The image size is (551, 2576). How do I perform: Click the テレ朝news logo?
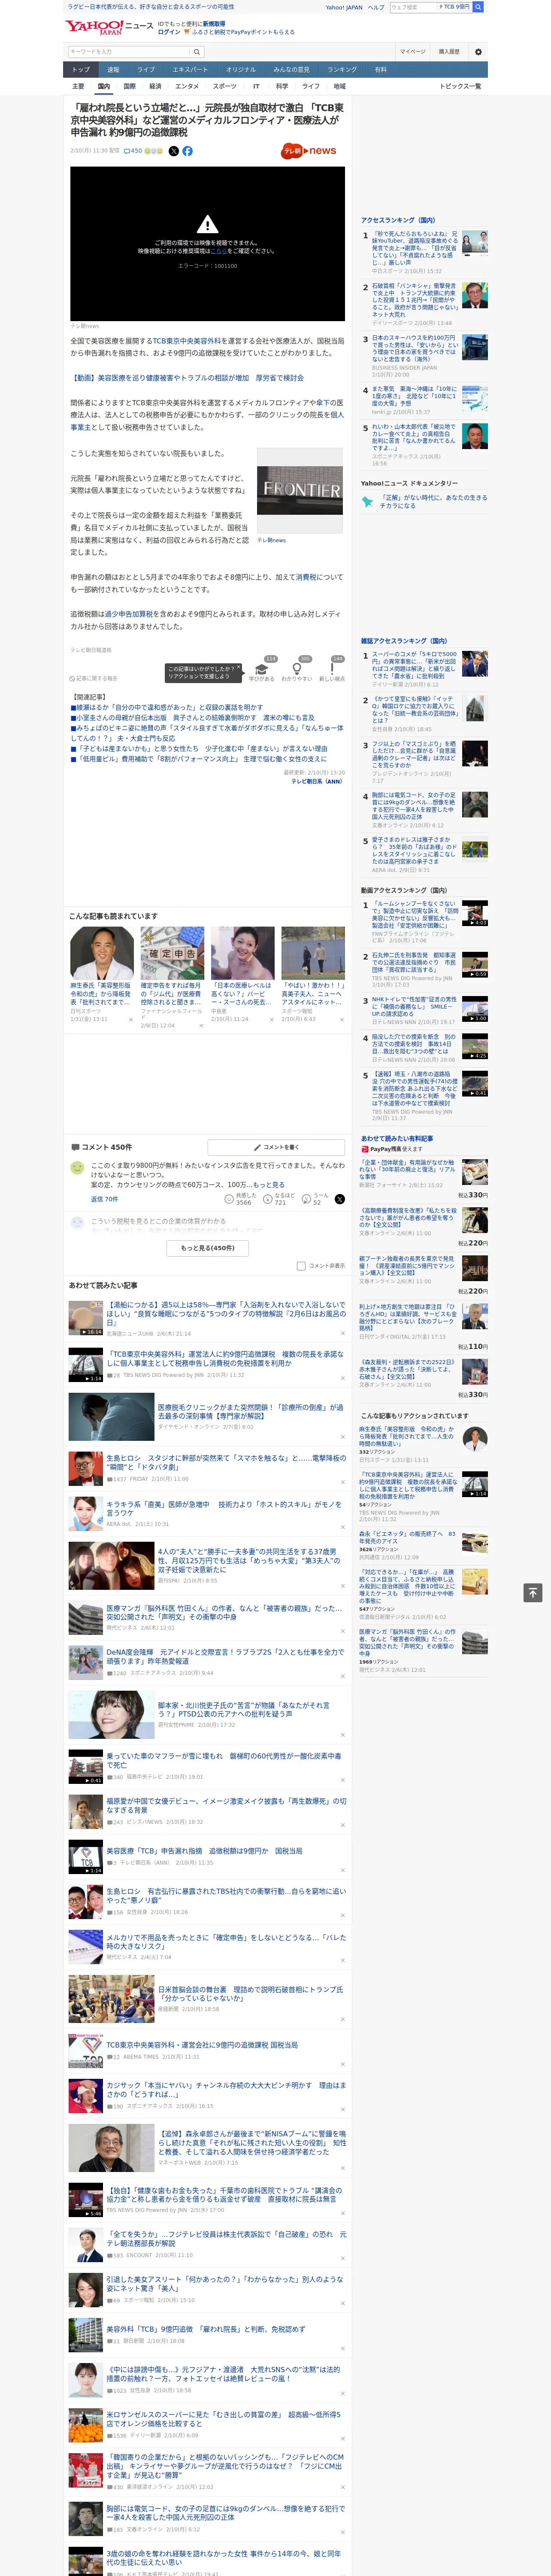(x=309, y=151)
